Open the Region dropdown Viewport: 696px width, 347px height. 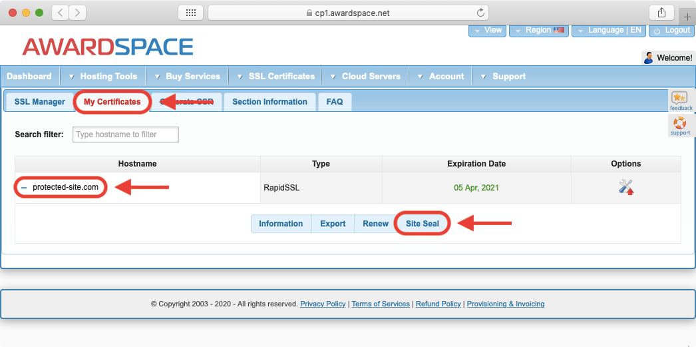(538, 31)
